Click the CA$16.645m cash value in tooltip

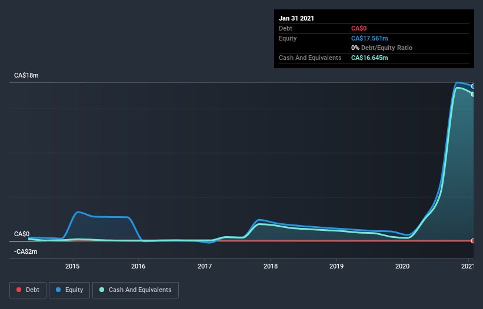point(369,58)
